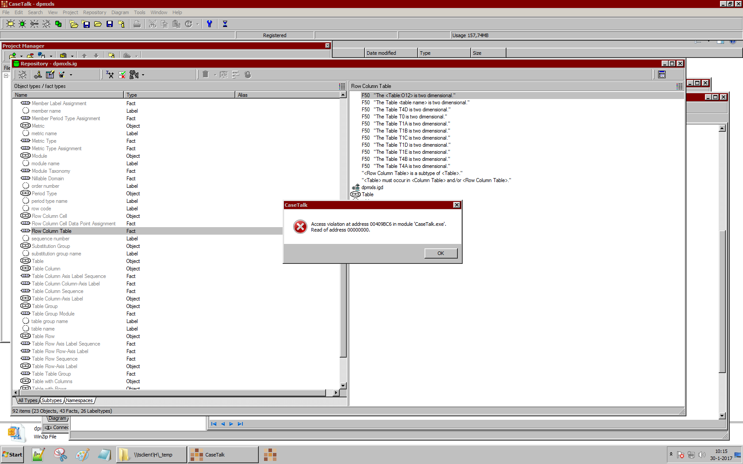Switch to the Namespaces tab
This screenshot has width=743, height=464.
80,400
